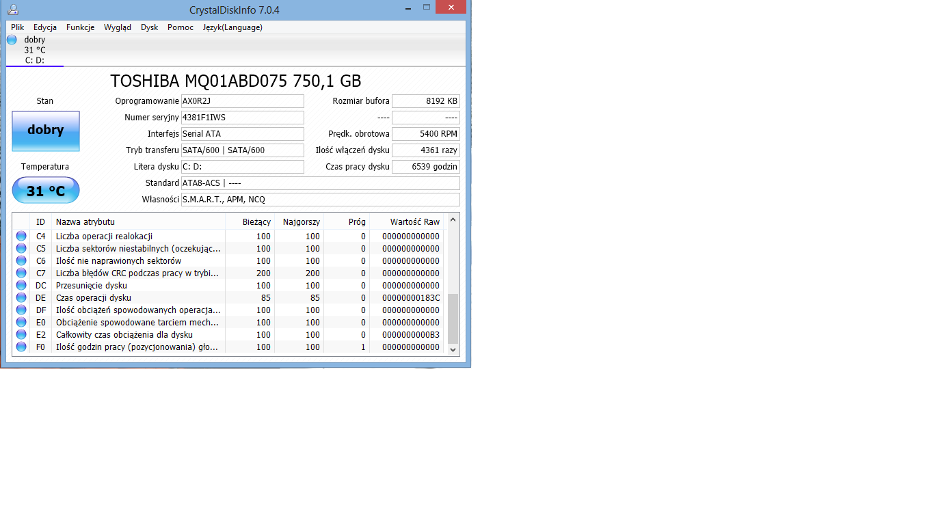Viewport: 934px width, 525px height.
Task: Click the attribute list scrollbar thumb
Action: (x=452, y=319)
